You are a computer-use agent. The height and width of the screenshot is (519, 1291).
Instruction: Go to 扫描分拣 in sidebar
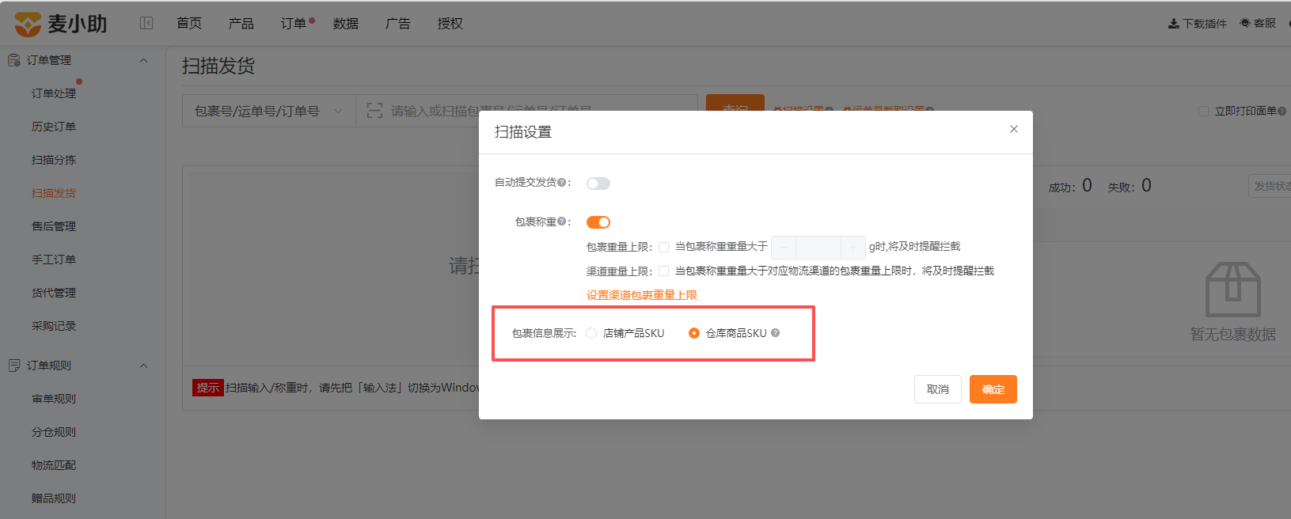[x=54, y=160]
